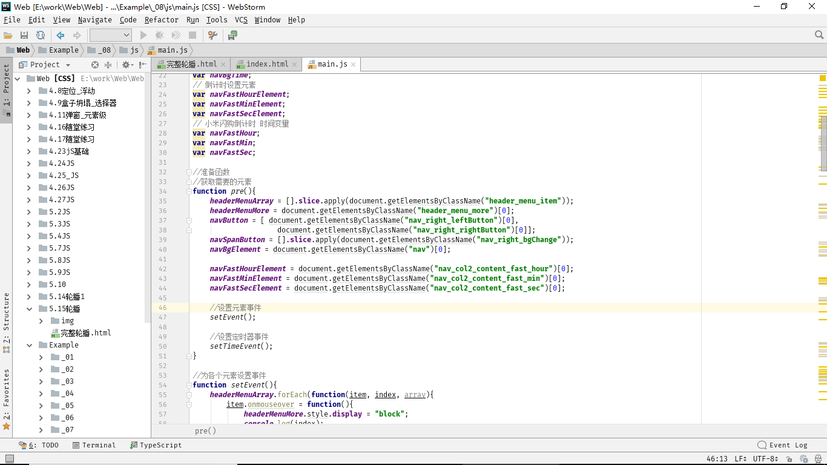Close the main.js editor tab

[x=354, y=64]
